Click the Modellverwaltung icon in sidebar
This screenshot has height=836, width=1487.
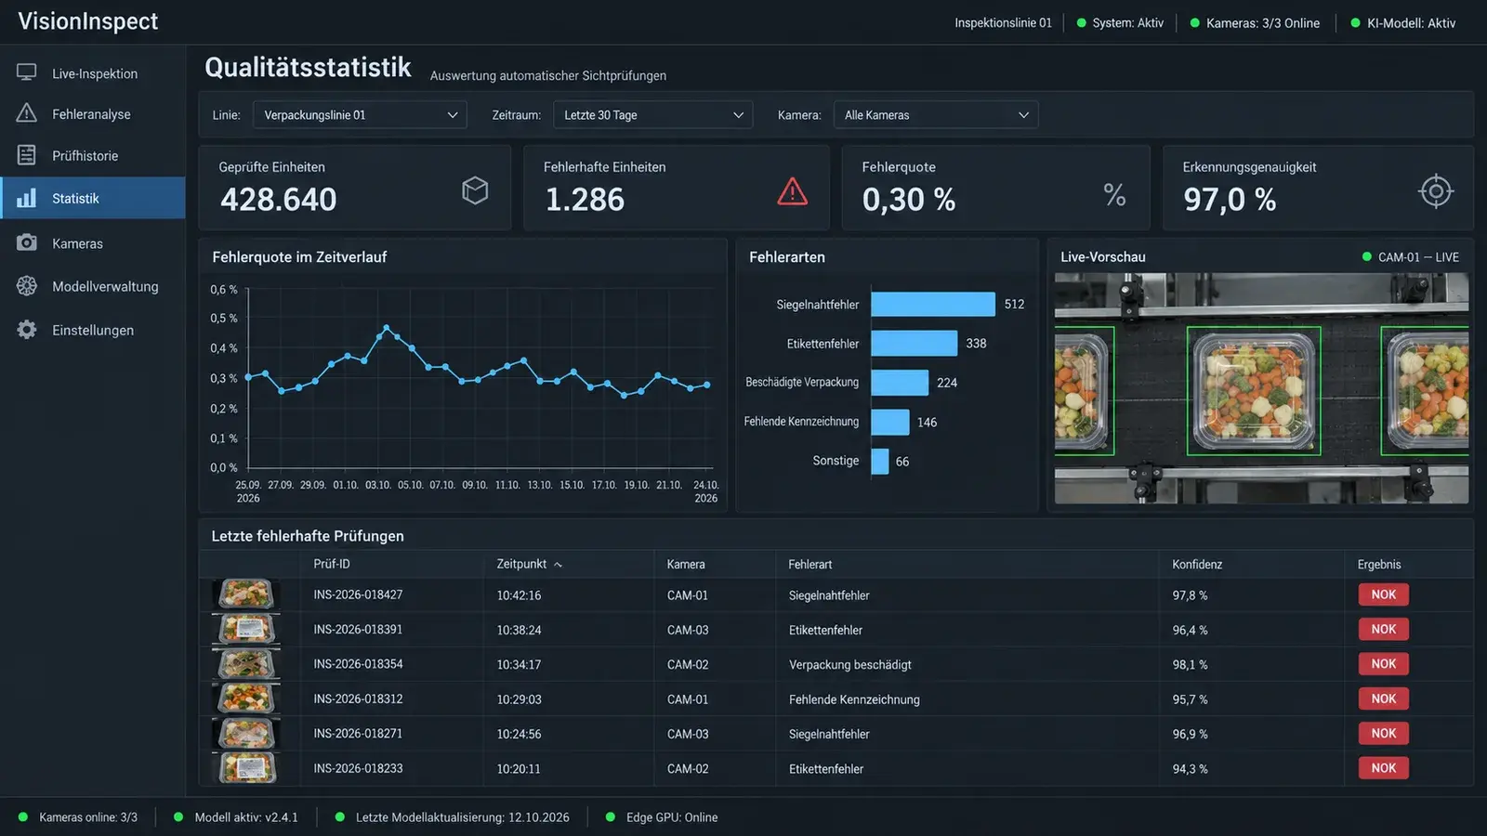[x=27, y=286]
